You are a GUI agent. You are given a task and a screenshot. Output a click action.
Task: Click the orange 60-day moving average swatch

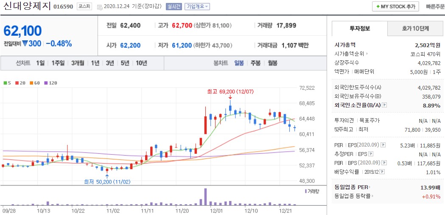coord(31,83)
